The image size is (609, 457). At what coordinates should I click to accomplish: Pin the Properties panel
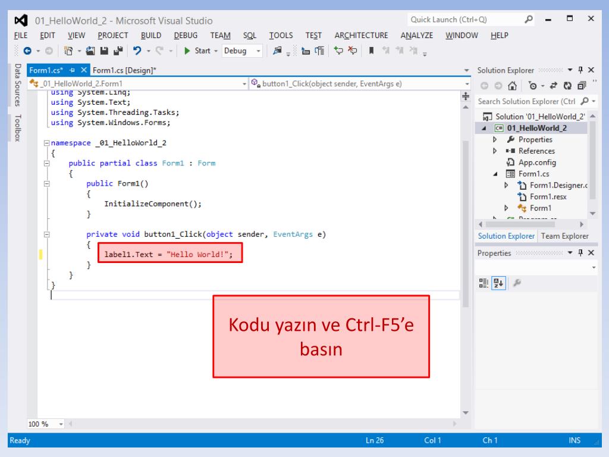click(x=580, y=252)
